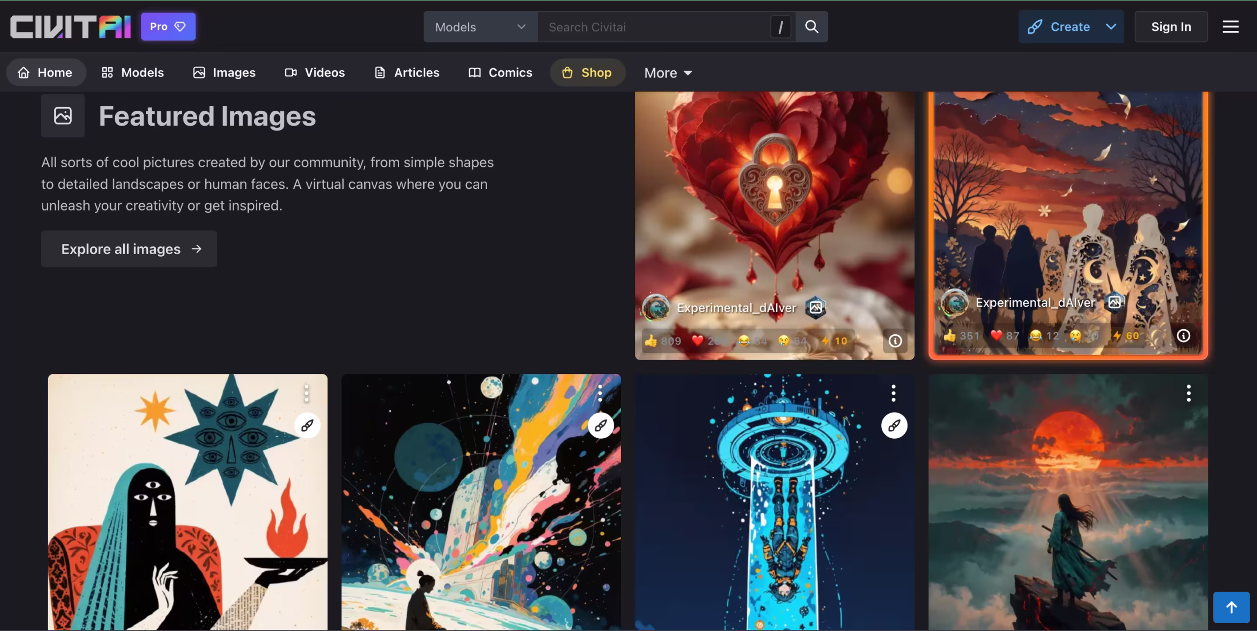The image size is (1257, 631).
Task: Click Explore all images button
Action: [129, 249]
